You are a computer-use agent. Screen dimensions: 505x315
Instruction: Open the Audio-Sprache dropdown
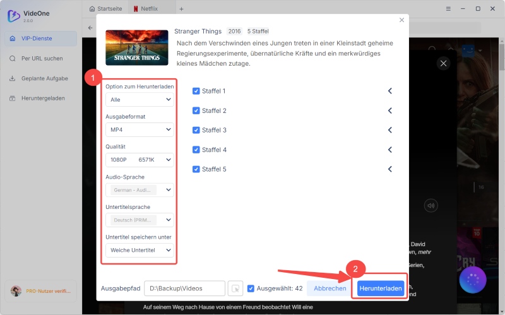pyautogui.click(x=140, y=190)
